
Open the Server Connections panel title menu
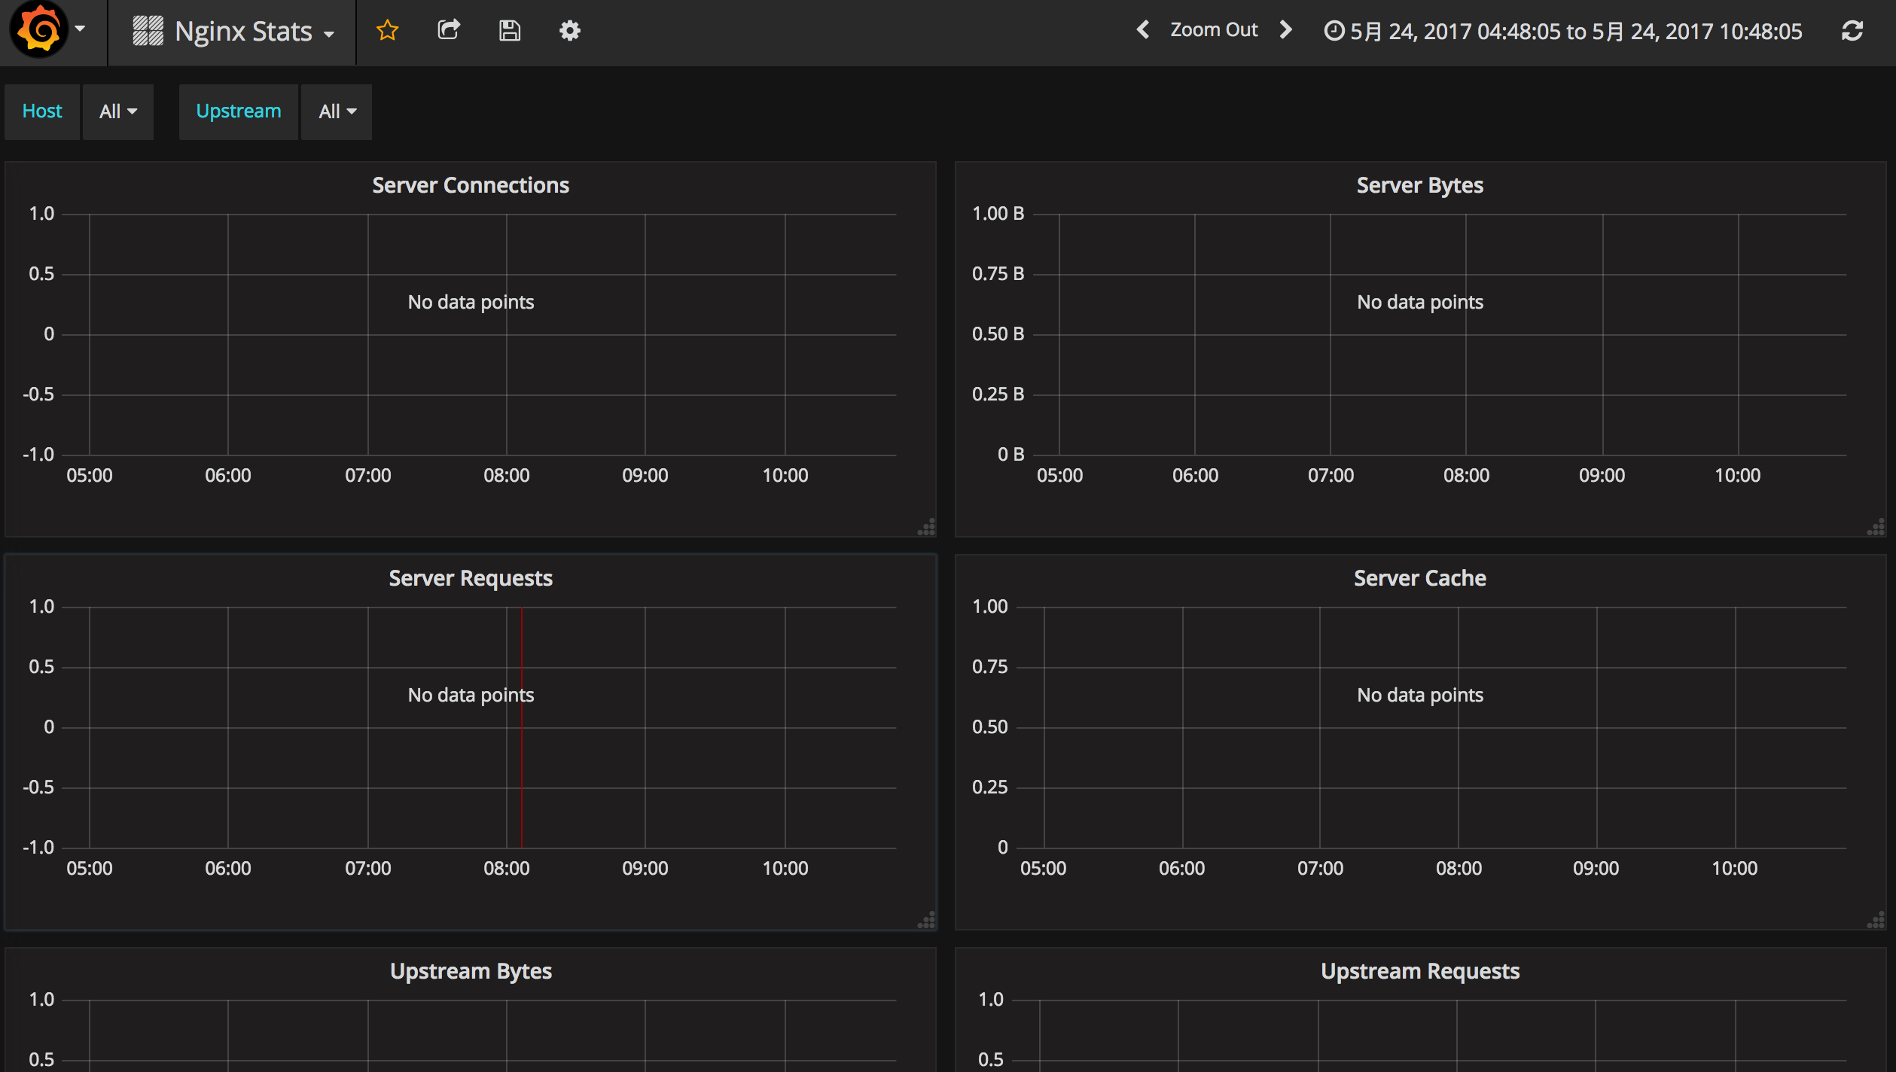click(x=471, y=185)
